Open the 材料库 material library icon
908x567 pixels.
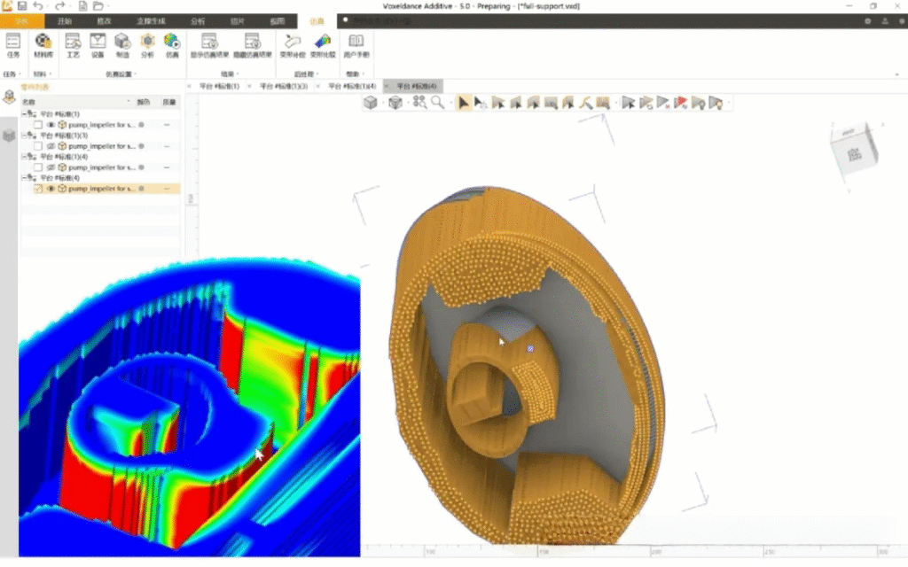43,43
